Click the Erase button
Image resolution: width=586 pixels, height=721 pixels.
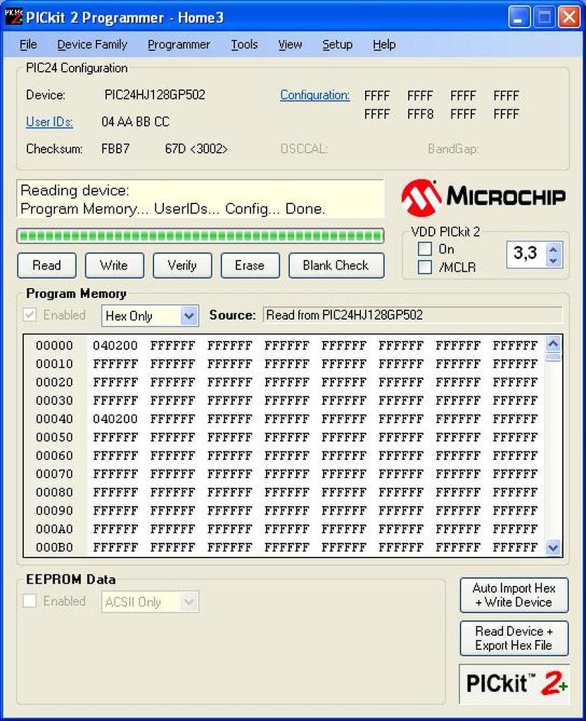pos(250,265)
